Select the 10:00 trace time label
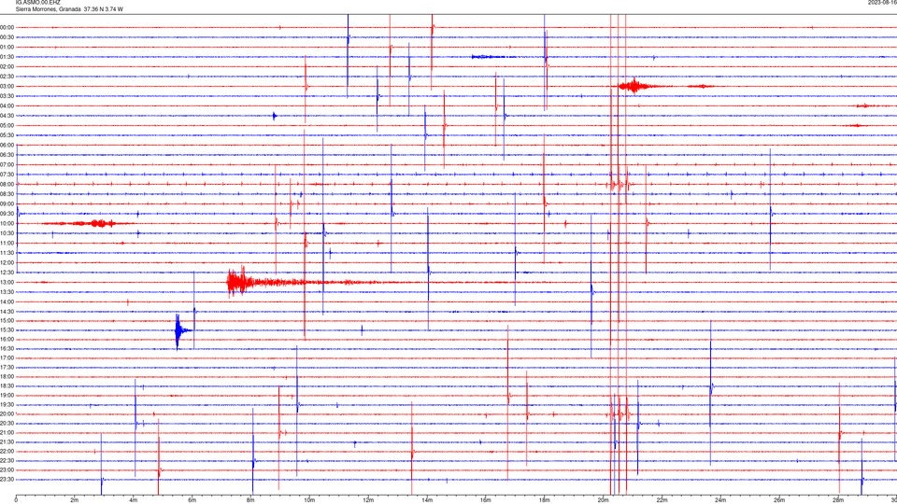Viewport: 897px width, 504px height. pos(7,224)
